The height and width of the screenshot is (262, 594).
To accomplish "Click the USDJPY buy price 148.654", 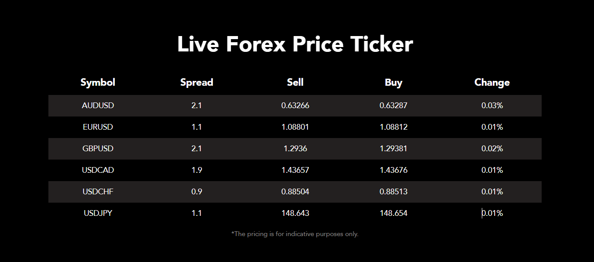I will coord(393,213).
